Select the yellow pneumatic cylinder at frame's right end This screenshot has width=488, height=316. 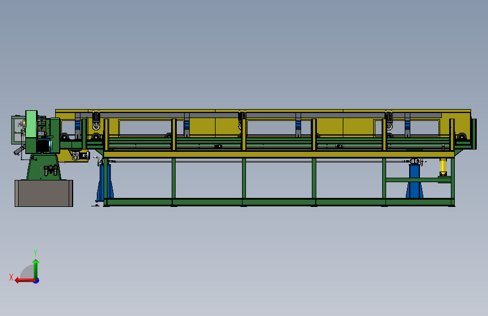pyautogui.click(x=443, y=168)
